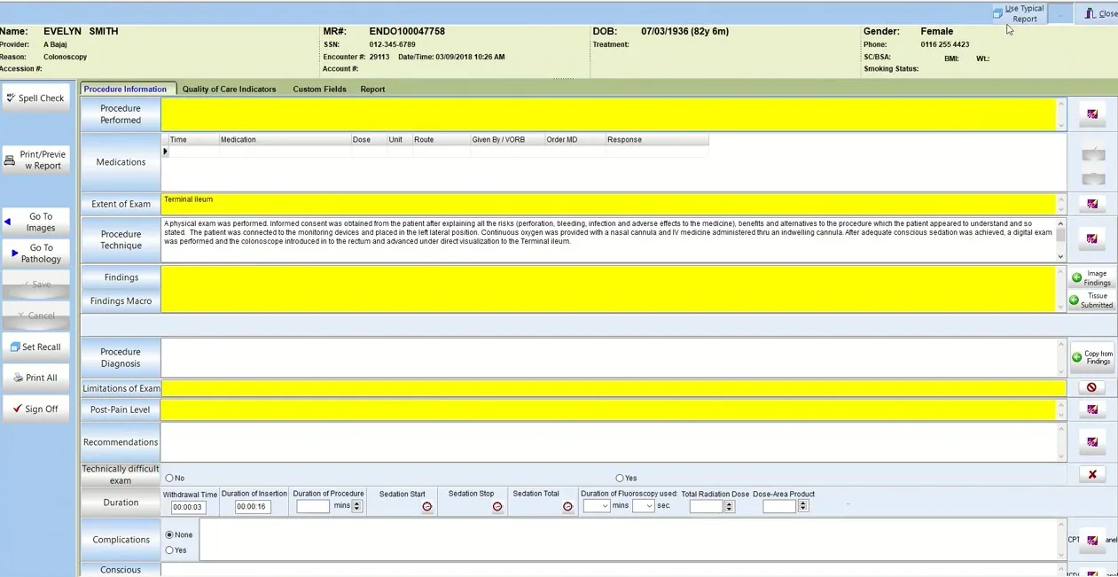Viewport: 1118px width, 577px height.
Task: Click the prohibit icon beside Limitations of Exam
Action: [1092, 387]
